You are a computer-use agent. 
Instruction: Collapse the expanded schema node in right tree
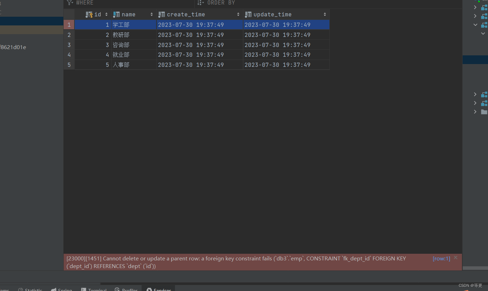(475, 25)
